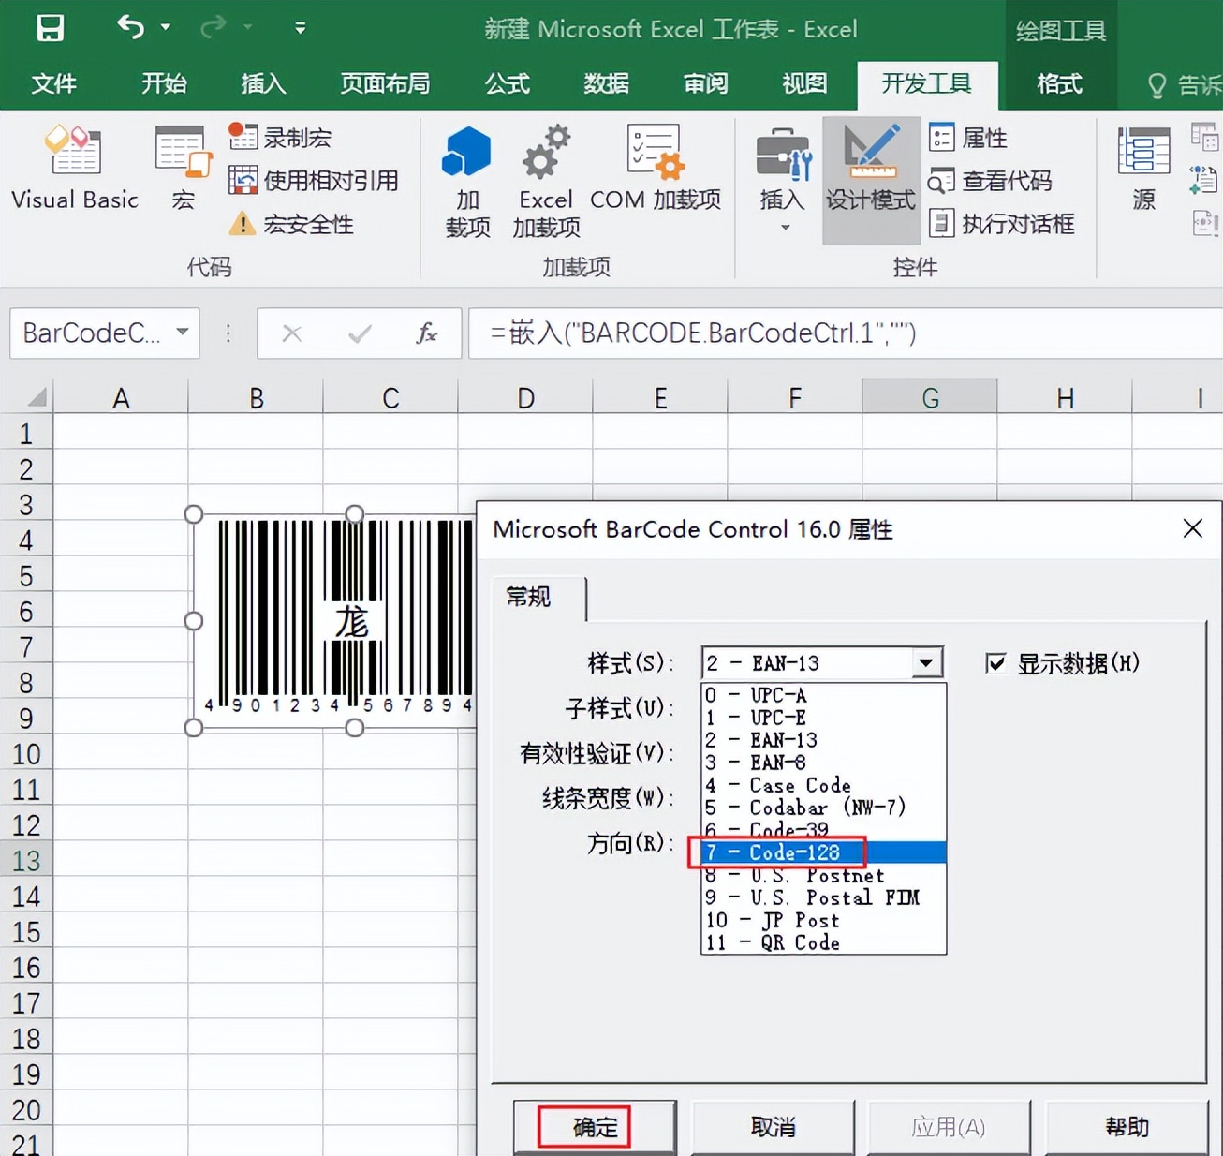This screenshot has width=1223, height=1156.
Task: Close the BarCode Control properties dialog
Action: coord(1193,528)
